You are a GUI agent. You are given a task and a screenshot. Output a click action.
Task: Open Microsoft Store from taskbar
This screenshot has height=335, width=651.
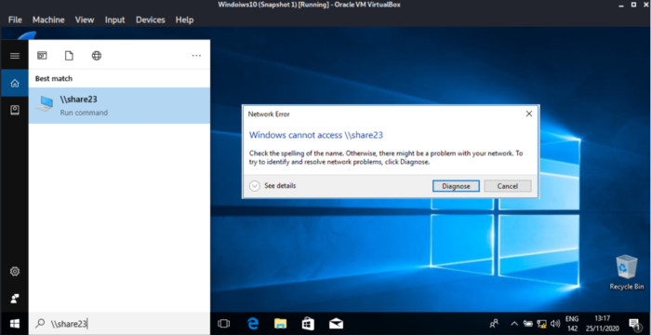tap(308, 323)
